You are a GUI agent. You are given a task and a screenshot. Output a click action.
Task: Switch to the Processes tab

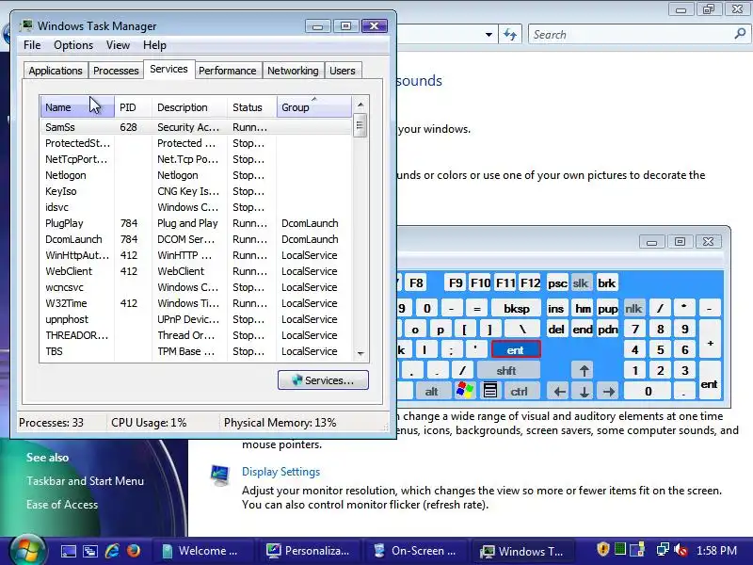[116, 71]
